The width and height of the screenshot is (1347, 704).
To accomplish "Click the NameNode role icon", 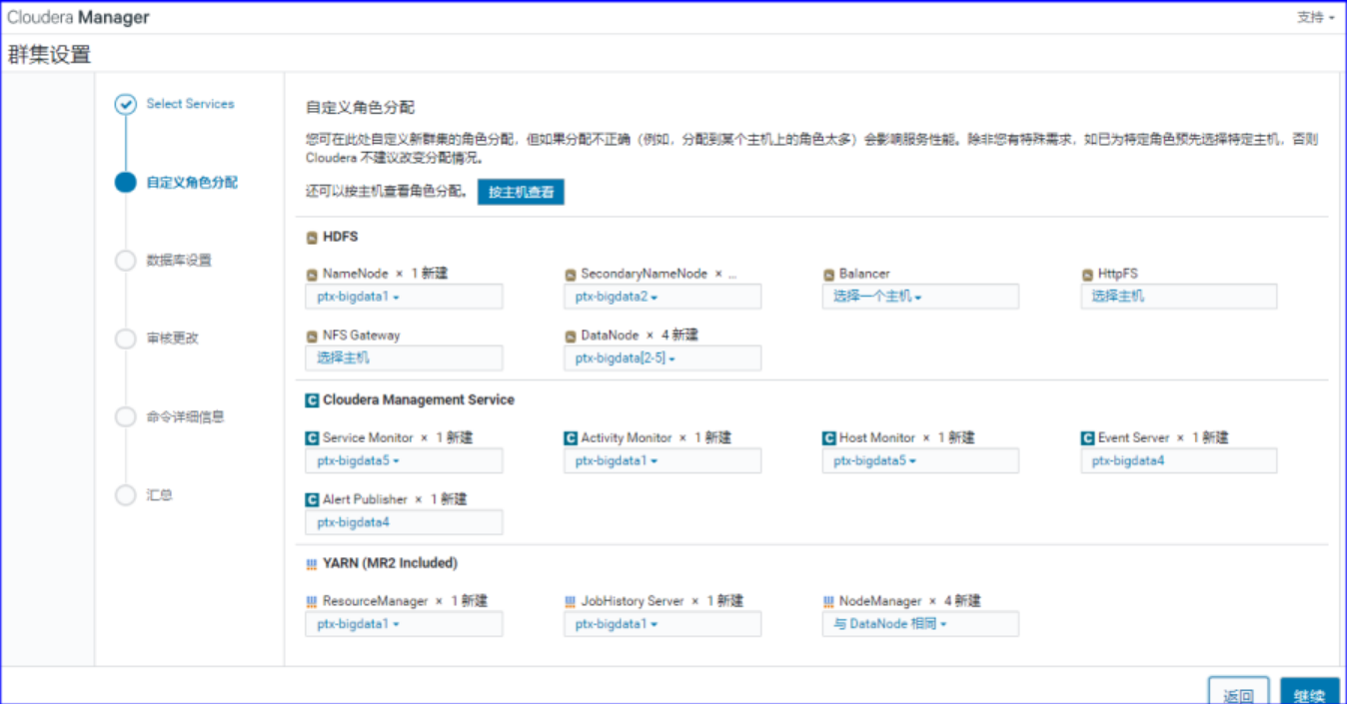I will 312,274.
